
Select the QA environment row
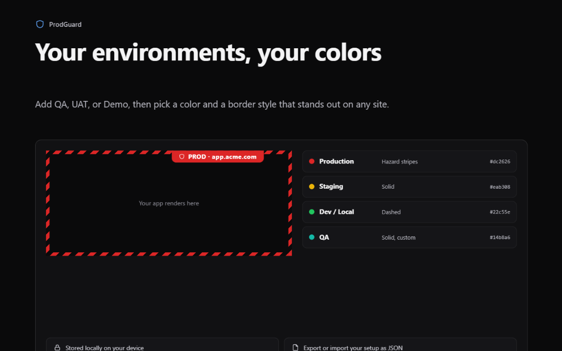(x=409, y=237)
